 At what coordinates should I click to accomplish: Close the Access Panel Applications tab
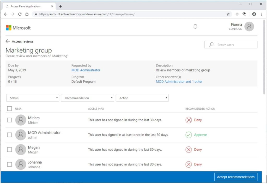[x=52, y=6]
